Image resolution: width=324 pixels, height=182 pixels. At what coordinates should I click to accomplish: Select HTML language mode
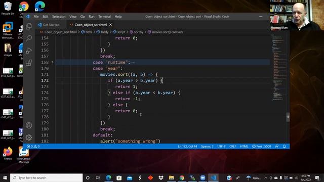click(x=244, y=146)
